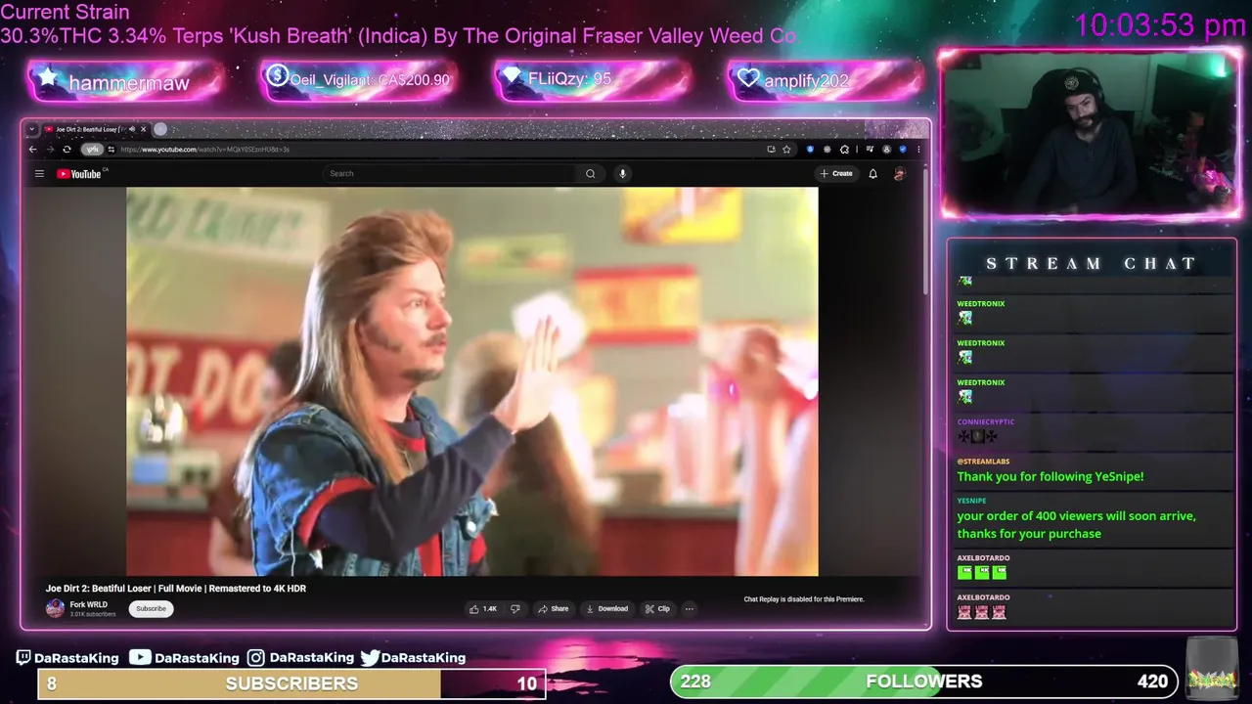Click the blue shield extension icon
The image size is (1252, 704).
810,150
